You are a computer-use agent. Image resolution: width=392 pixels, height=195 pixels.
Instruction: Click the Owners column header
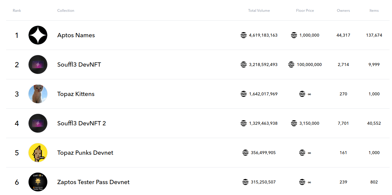[343, 11]
